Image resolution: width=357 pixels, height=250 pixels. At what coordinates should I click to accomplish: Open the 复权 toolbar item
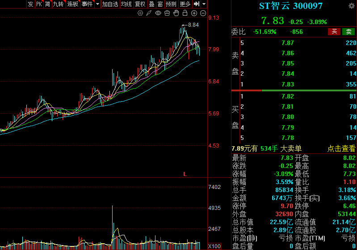[x=140, y=4]
